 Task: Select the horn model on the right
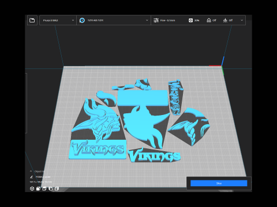point(189,126)
